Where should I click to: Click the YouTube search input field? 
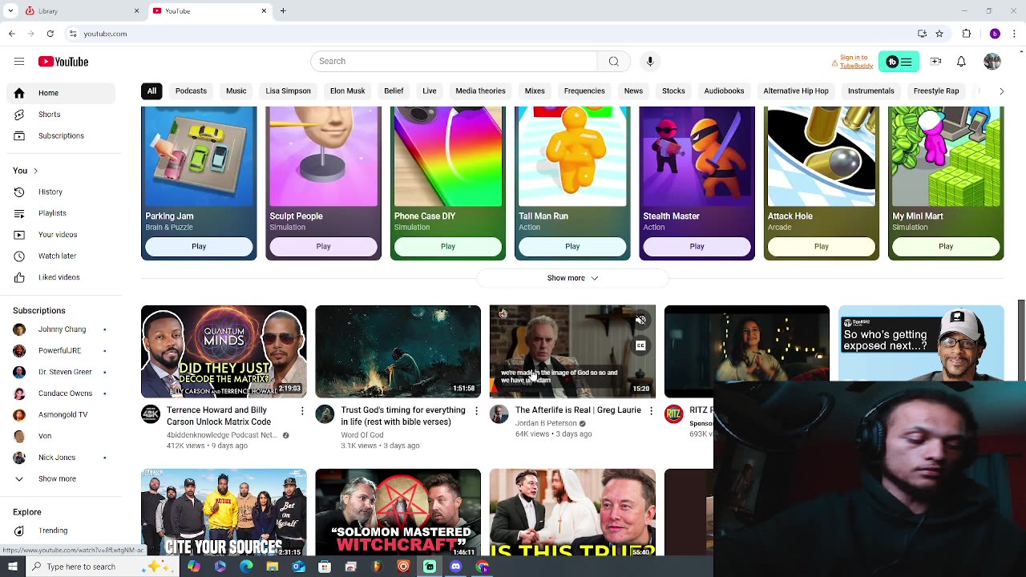pos(454,62)
